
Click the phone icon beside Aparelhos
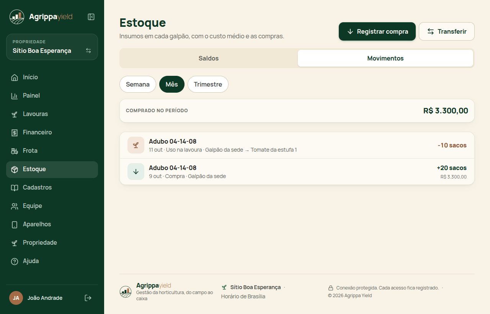click(x=15, y=224)
